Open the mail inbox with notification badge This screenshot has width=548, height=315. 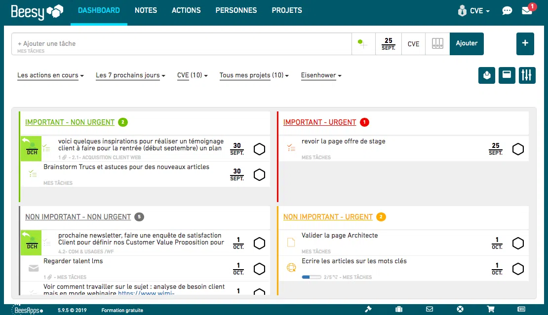527,10
